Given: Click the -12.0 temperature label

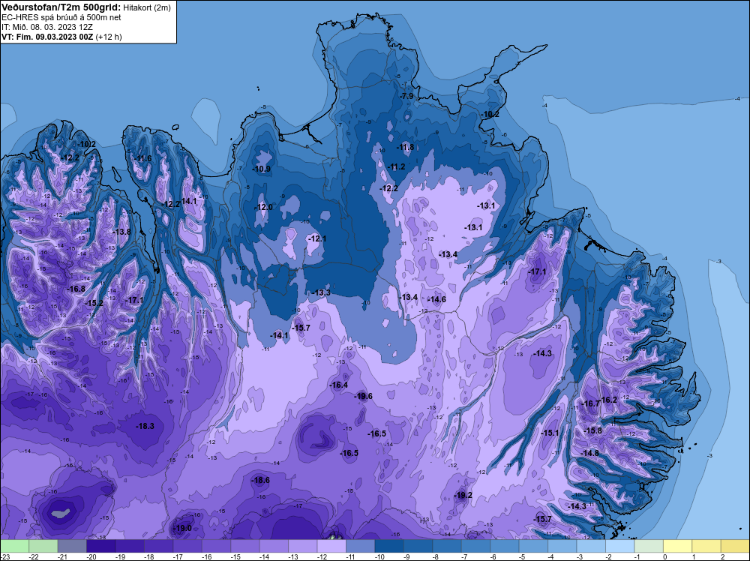Looking at the screenshot, I should [x=264, y=207].
